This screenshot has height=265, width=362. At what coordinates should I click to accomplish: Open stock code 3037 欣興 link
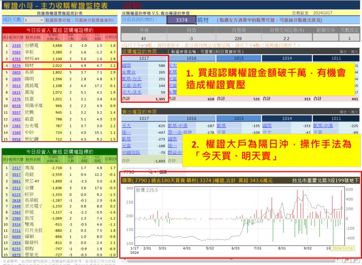pyautogui.click(x=17, y=113)
